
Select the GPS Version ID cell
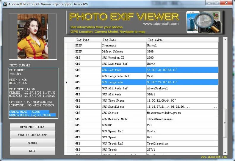click(x=124, y=58)
